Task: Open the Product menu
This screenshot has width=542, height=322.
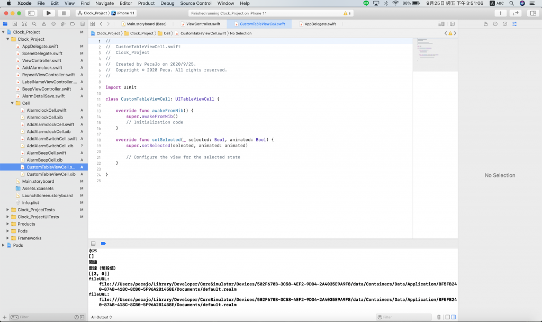Action: (x=146, y=3)
